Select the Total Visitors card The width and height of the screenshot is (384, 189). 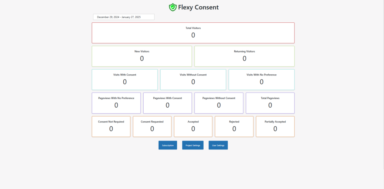[x=193, y=33]
